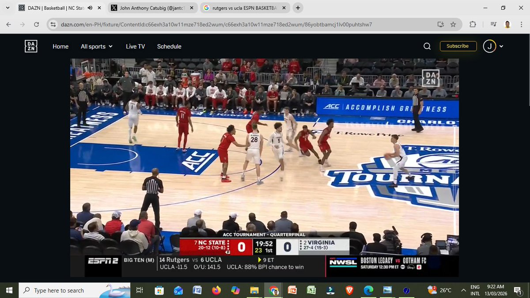Open Copilot from the taskbar
This screenshot has height=298, width=530.
coord(235,290)
